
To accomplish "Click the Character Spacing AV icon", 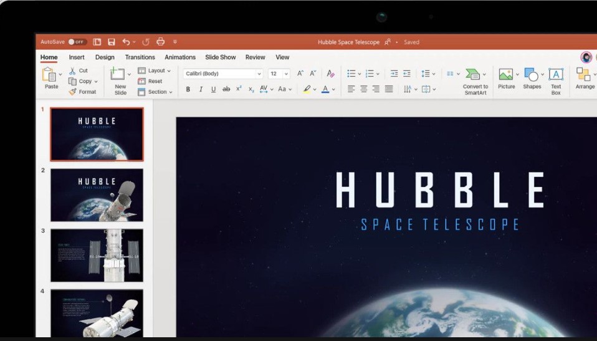I will 264,89.
